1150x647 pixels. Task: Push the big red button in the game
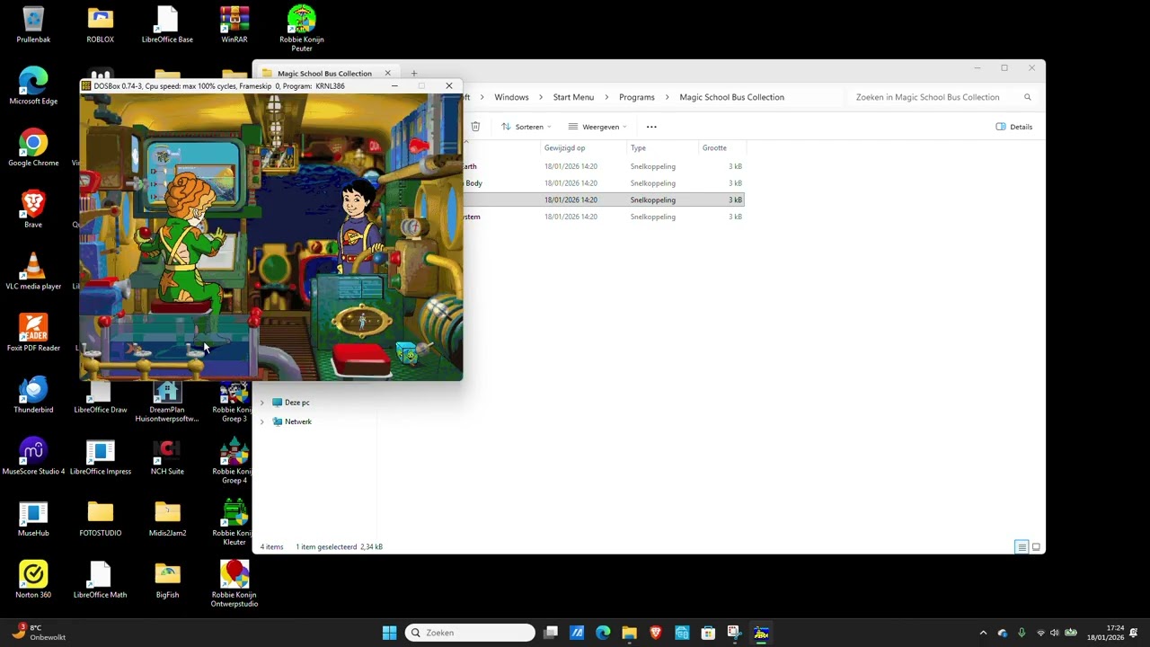pos(362,360)
